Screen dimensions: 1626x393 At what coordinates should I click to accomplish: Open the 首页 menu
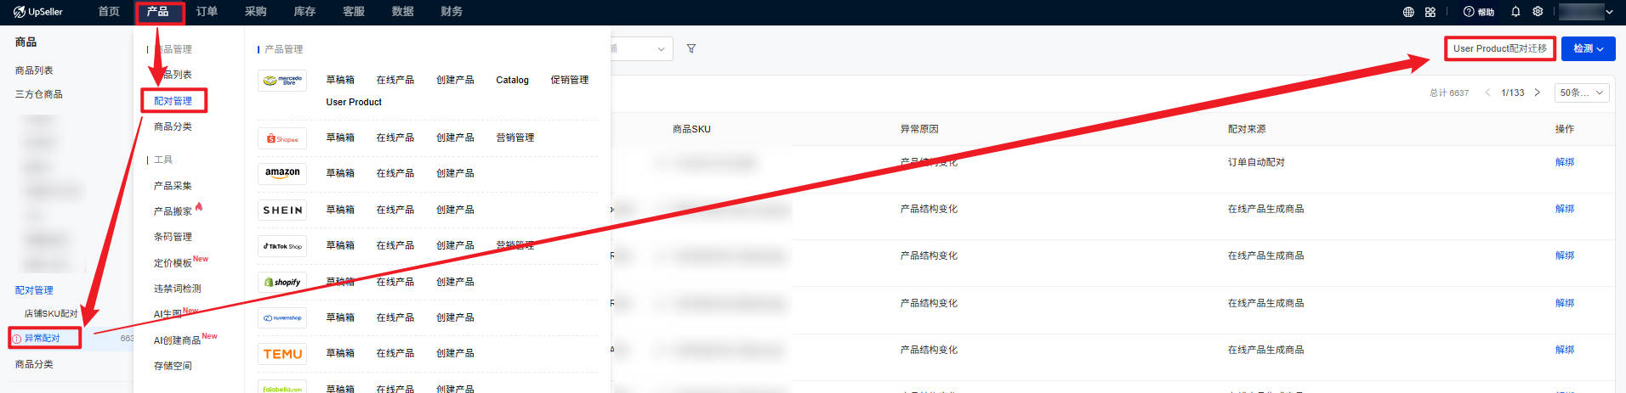click(x=109, y=12)
